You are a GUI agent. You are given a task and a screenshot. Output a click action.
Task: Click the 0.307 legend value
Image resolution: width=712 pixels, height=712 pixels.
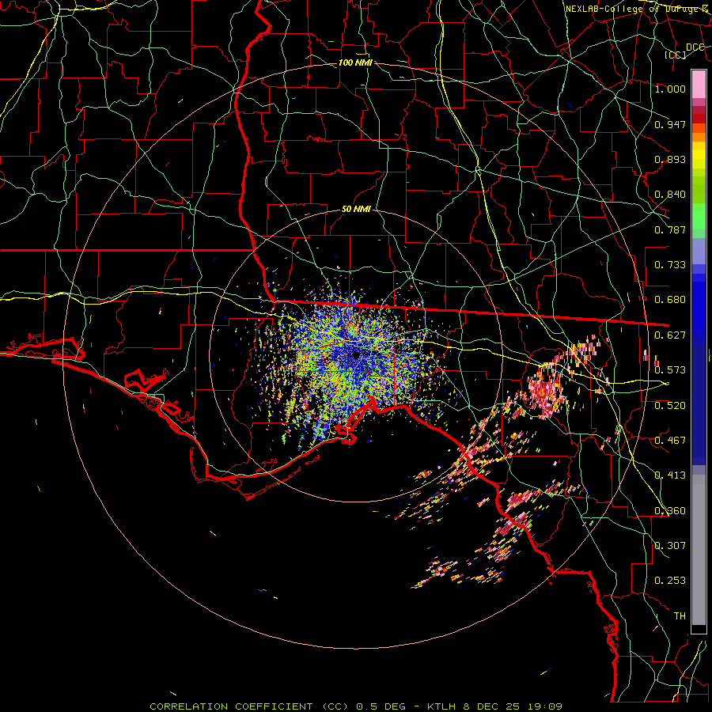(670, 546)
